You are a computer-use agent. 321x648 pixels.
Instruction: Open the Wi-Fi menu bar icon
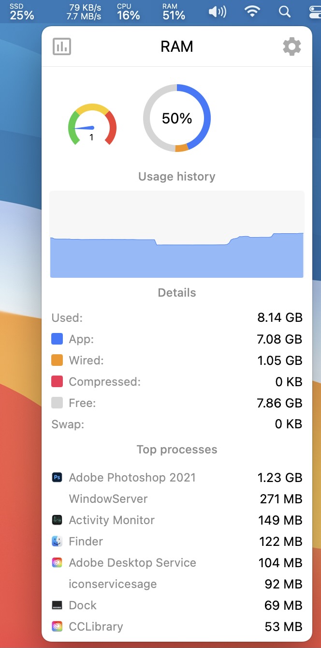pyautogui.click(x=252, y=12)
